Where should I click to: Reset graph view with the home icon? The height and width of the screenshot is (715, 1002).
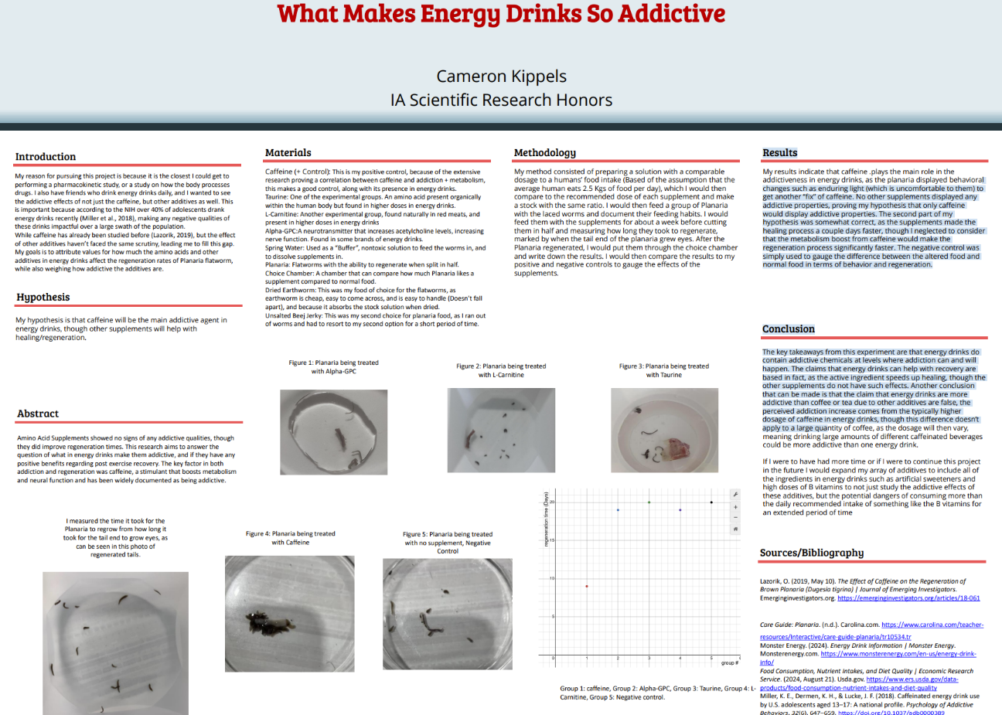(735, 529)
